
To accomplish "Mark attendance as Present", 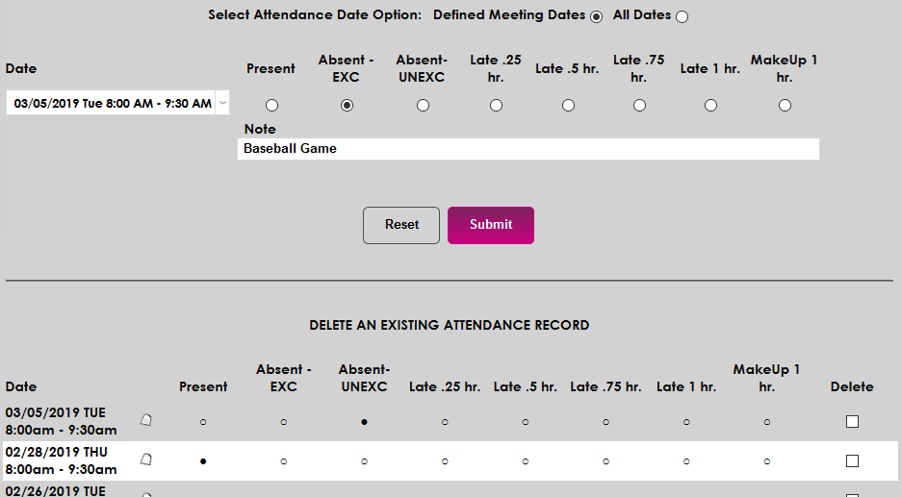I will pyautogui.click(x=271, y=105).
